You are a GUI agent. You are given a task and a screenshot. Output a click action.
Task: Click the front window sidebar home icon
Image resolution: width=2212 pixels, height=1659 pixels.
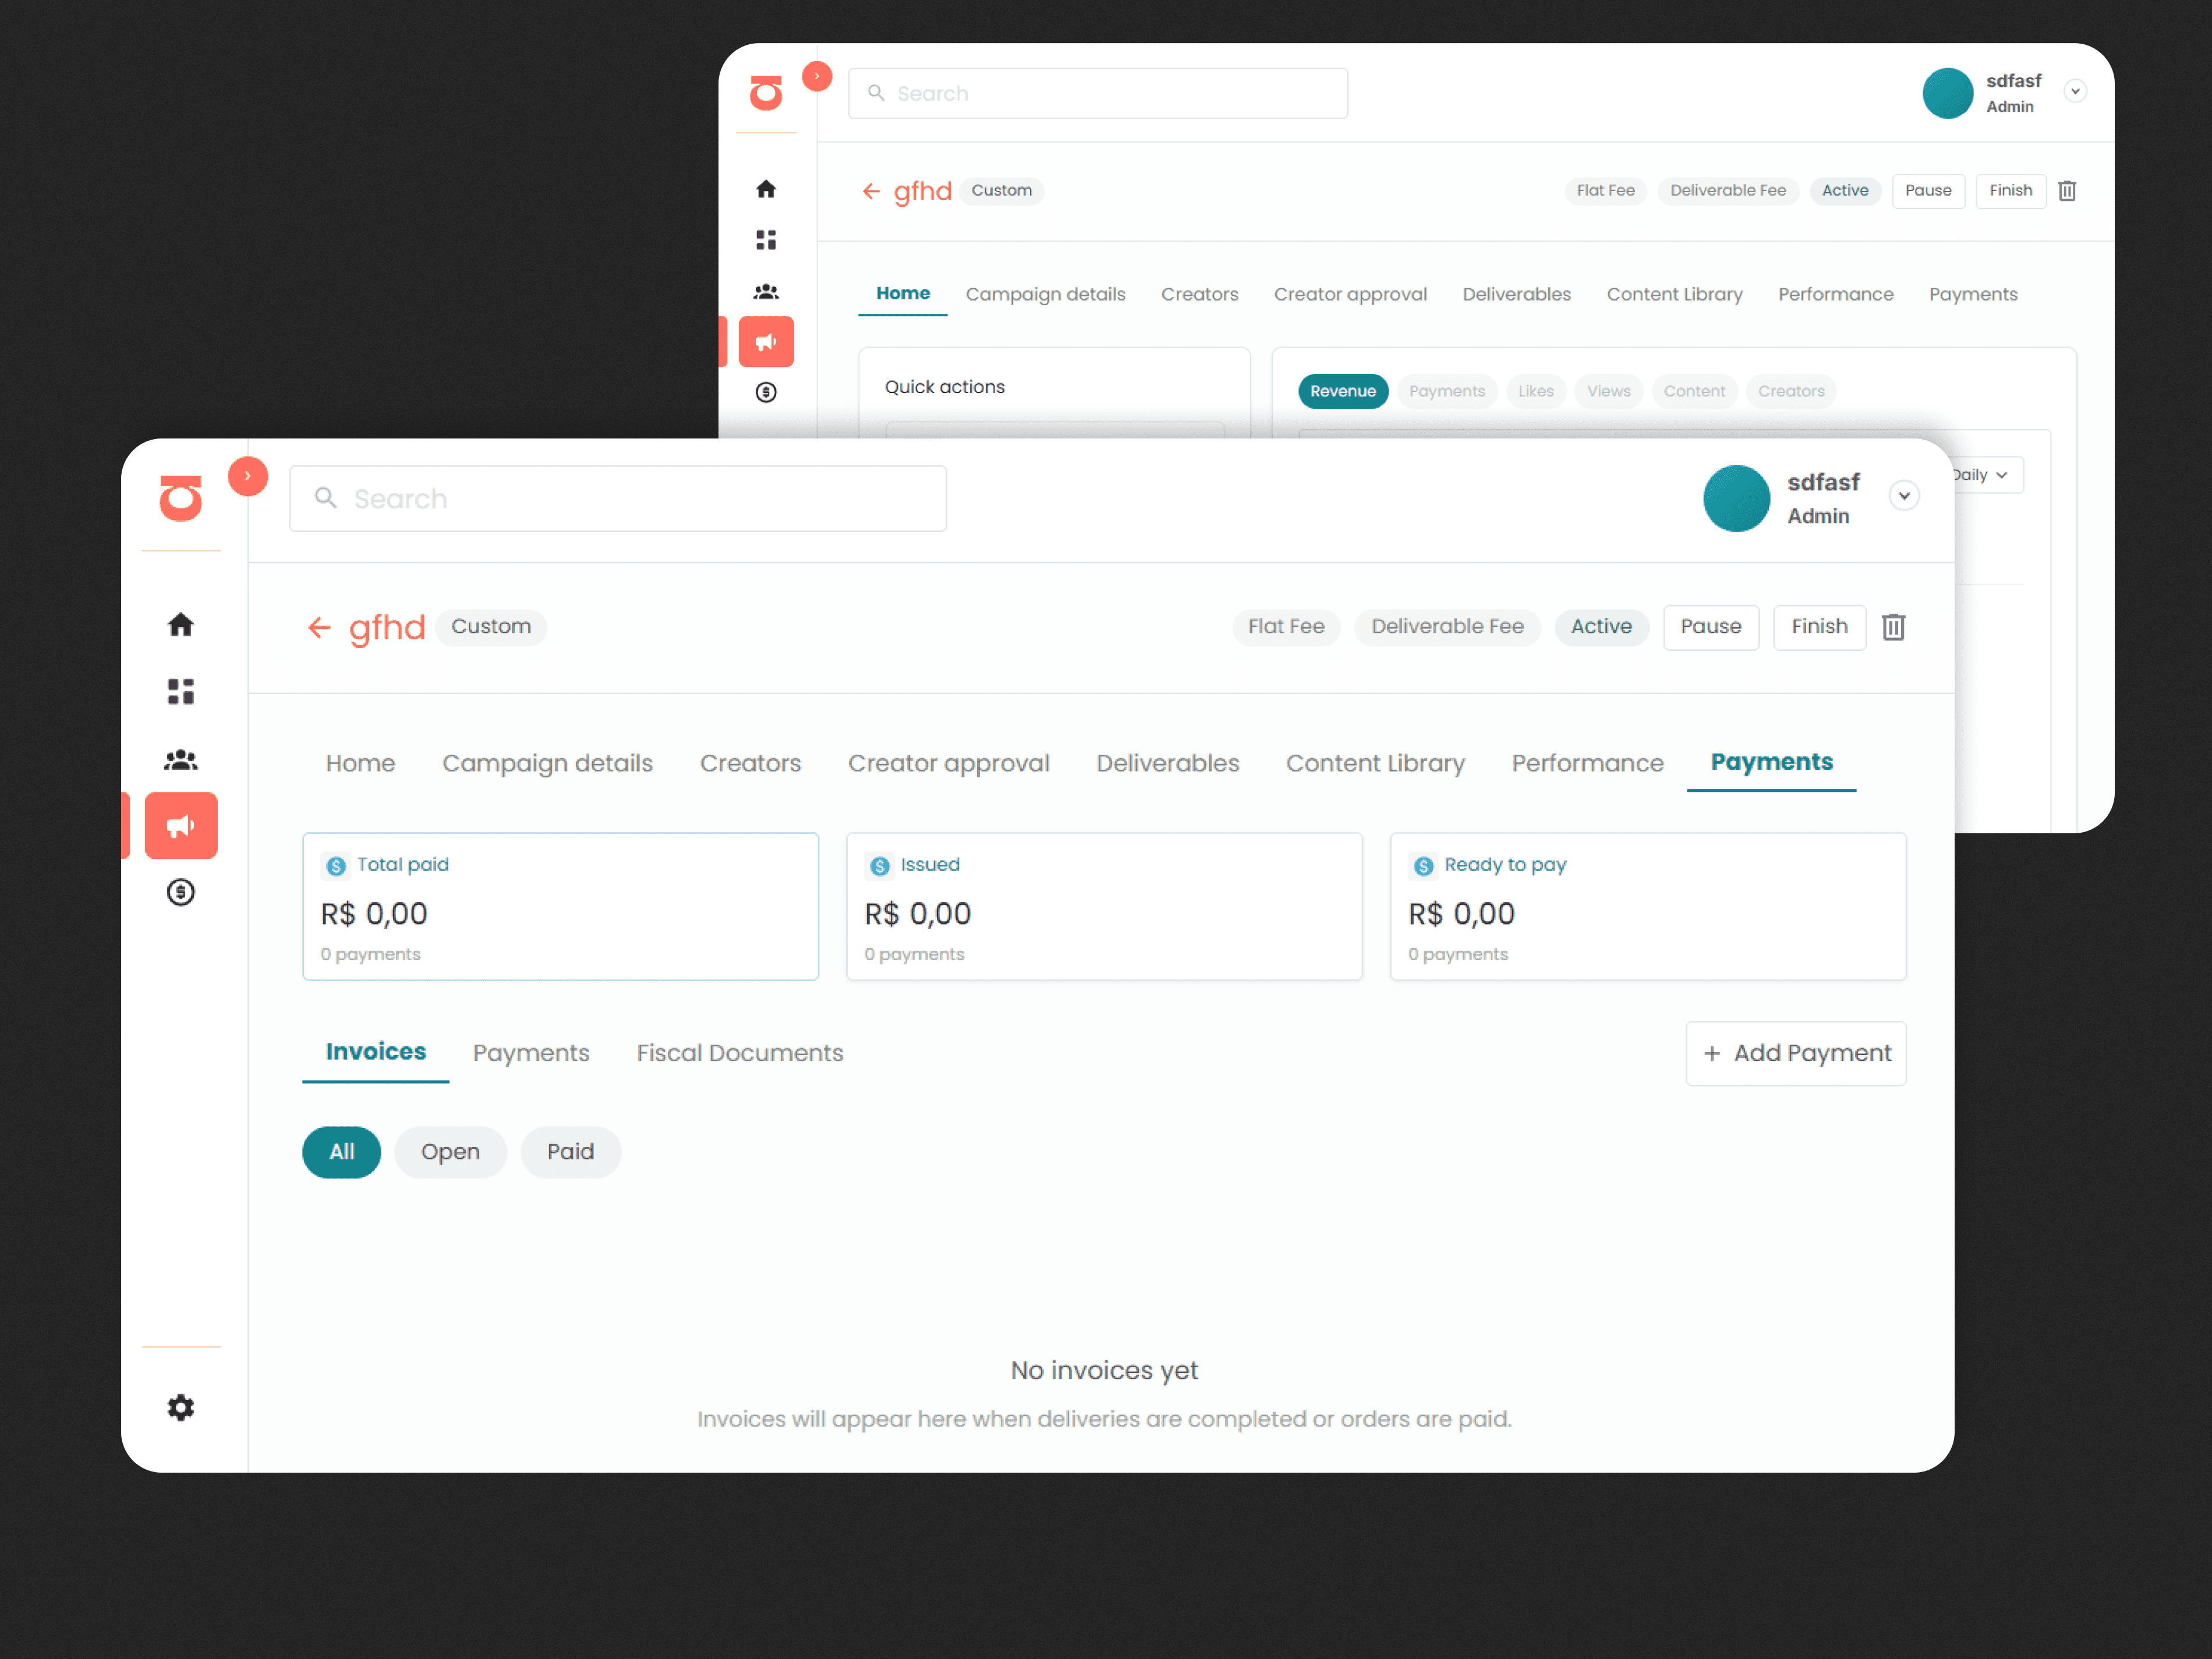click(180, 625)
